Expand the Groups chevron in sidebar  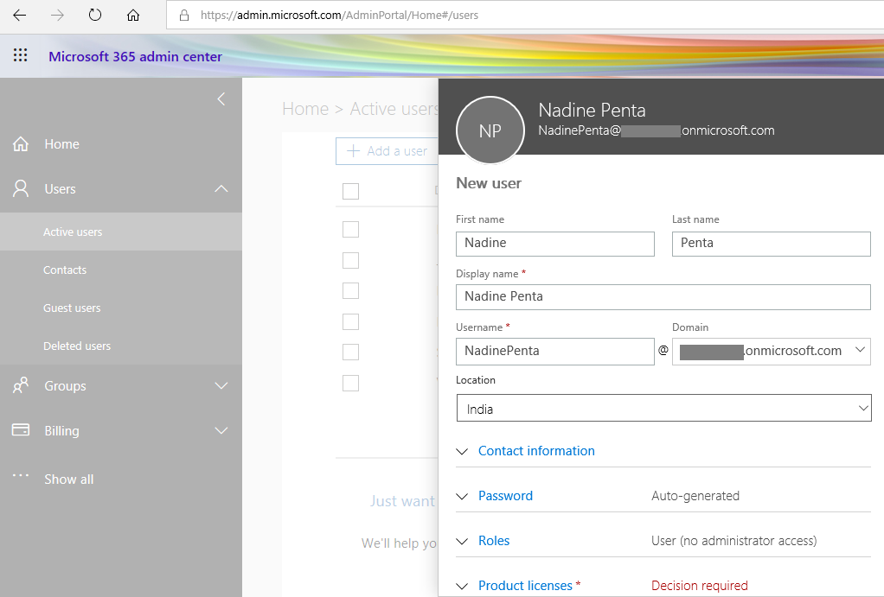click(221, 385)
